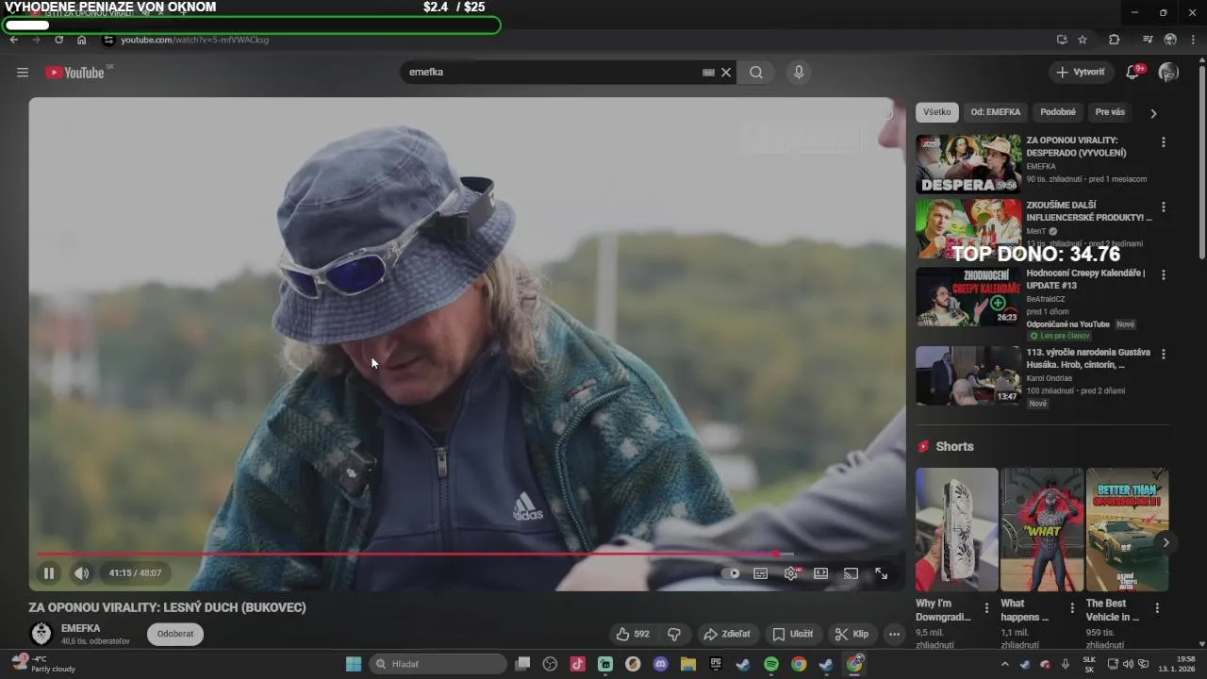Toggle subtitles in the video player

coord(761,573)
